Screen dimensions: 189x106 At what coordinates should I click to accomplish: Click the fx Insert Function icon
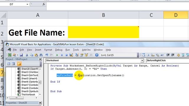click(44, 4)
